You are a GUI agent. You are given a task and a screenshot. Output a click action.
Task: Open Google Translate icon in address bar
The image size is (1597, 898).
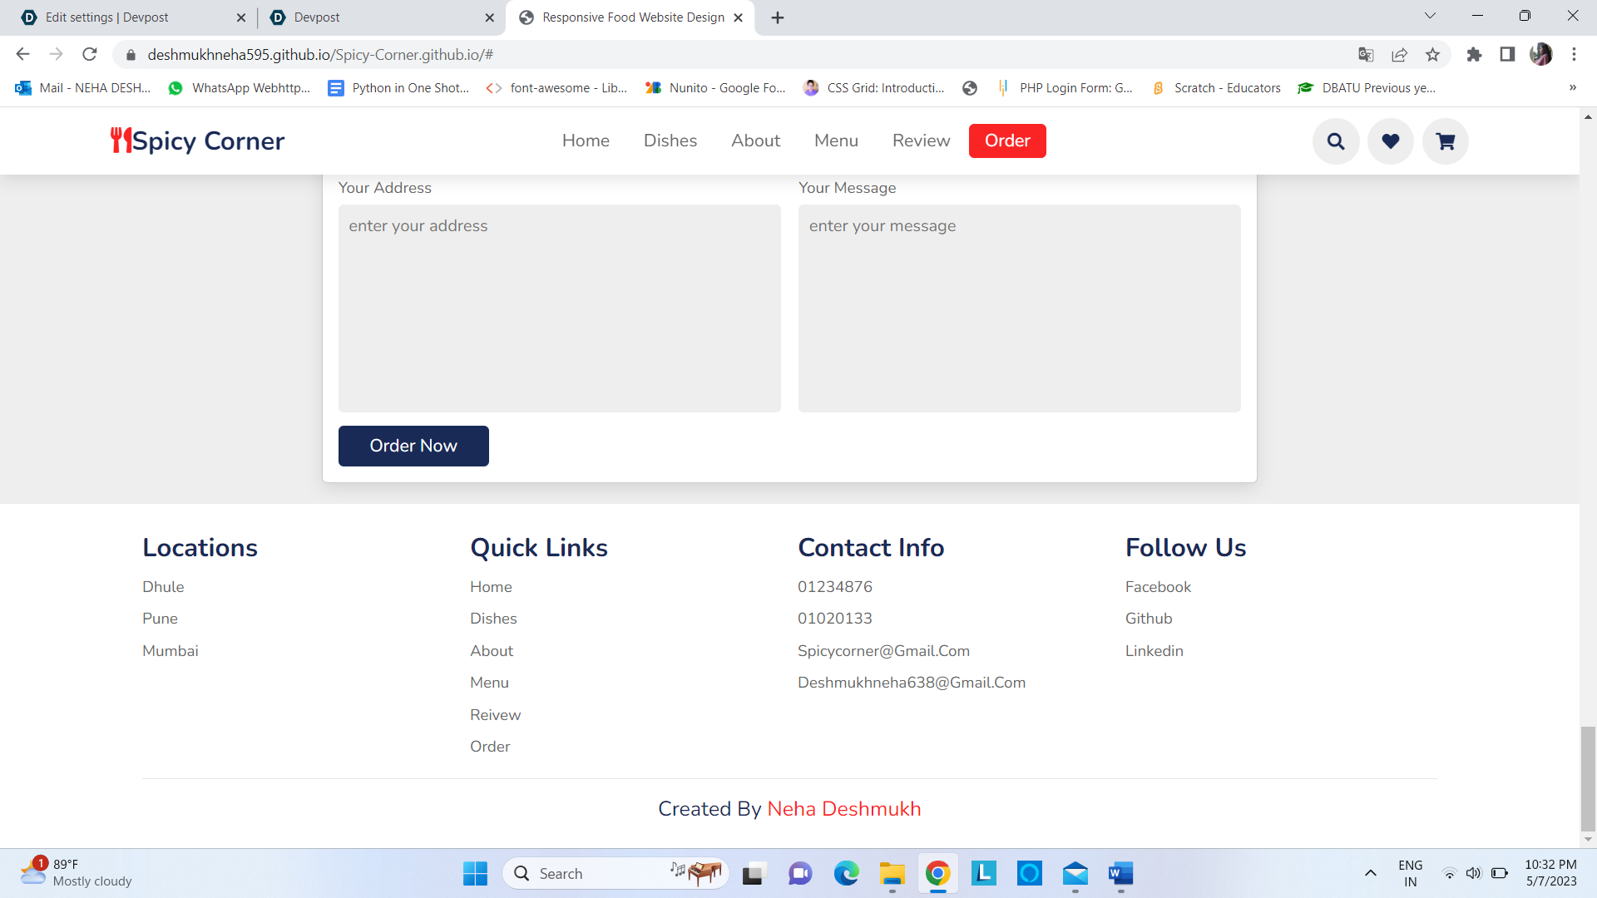click(1365, 54)
